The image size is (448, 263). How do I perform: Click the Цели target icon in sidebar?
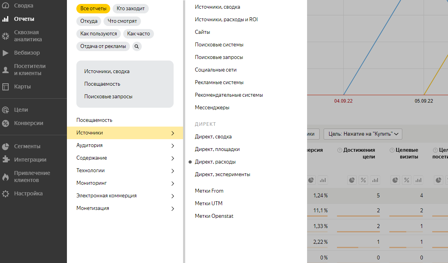coord(6,110)
